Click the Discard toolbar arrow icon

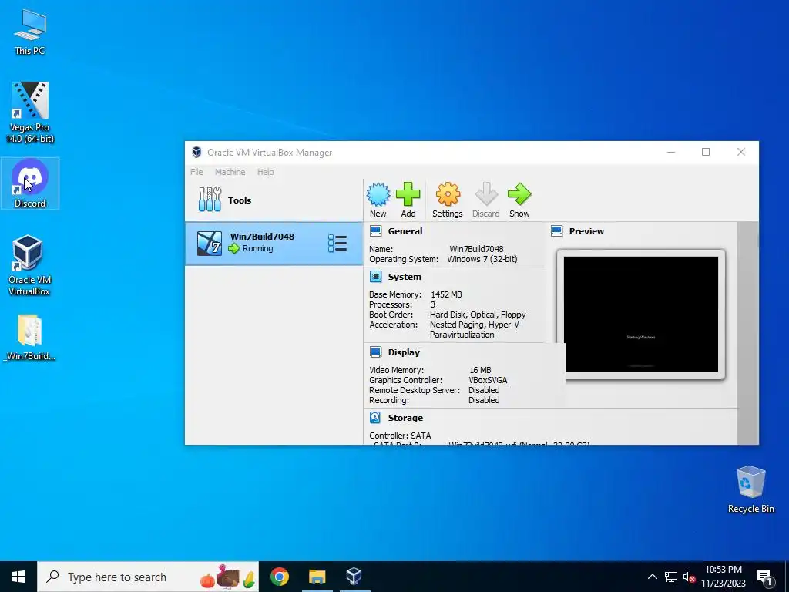[486, 194]
